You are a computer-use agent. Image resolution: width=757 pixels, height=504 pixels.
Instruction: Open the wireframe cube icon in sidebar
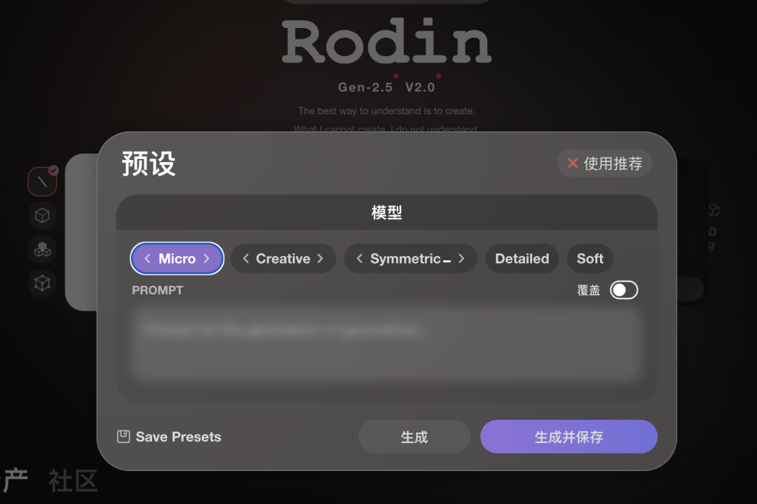click(42, 283)
